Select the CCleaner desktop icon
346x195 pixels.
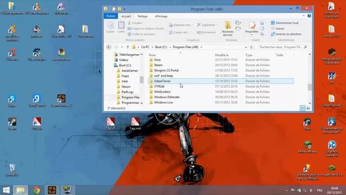12,55
